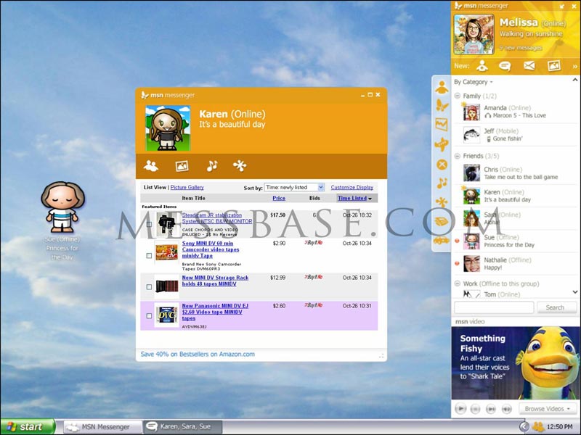Mute the MSN video volume
The width and height of the screenshot is (581, 435).
[506, 409]
